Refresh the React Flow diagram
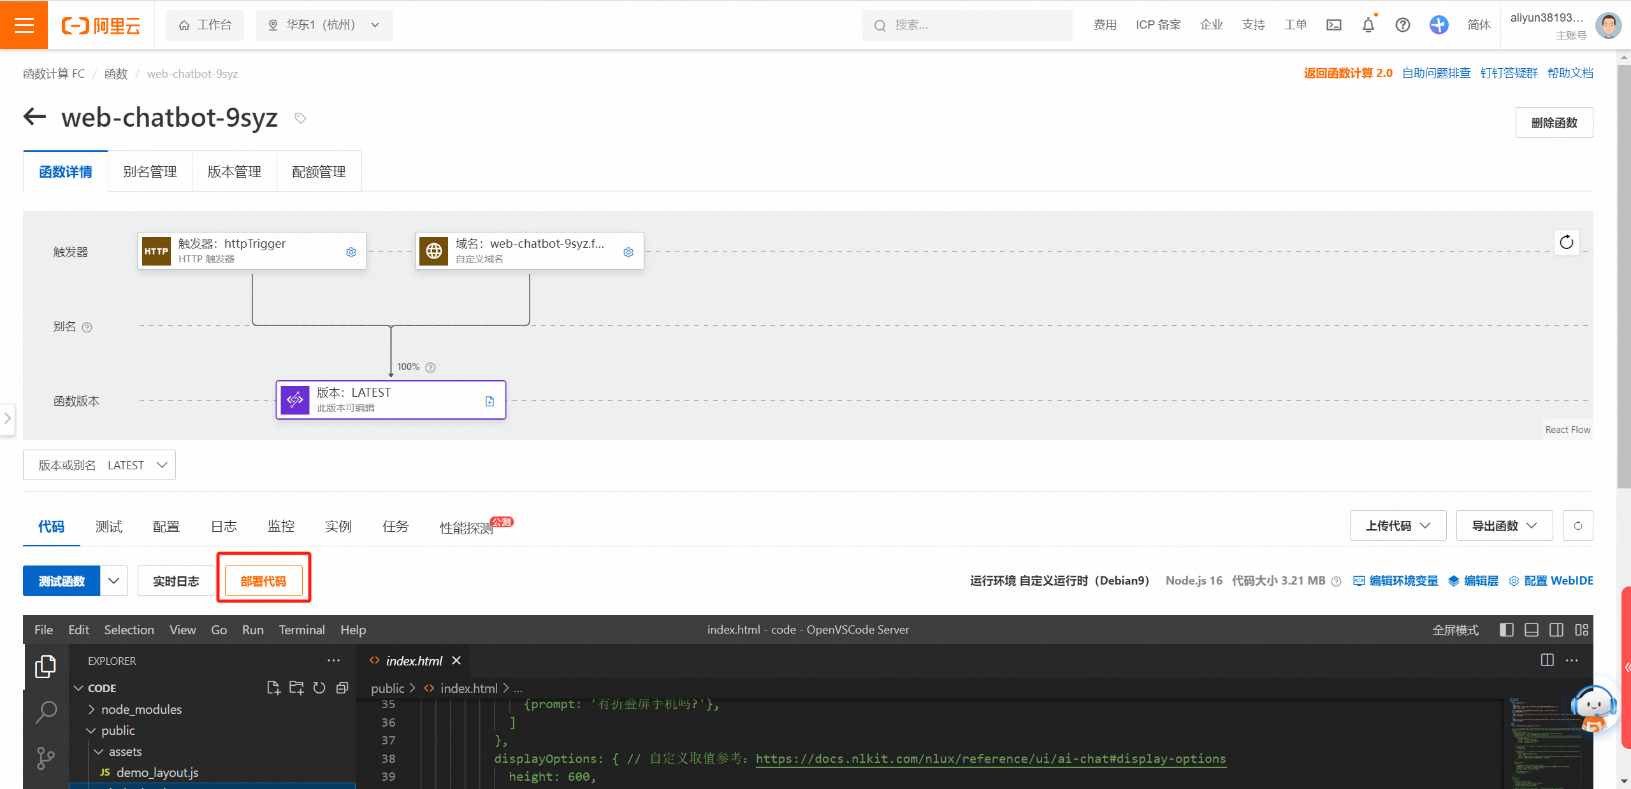Image resolution: width=1631 pixels, height=789 pixels. (x=1566, y=242)
